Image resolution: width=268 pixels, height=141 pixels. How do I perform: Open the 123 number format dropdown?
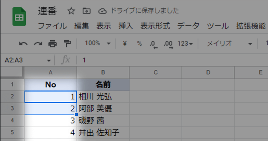pos(185,43)
